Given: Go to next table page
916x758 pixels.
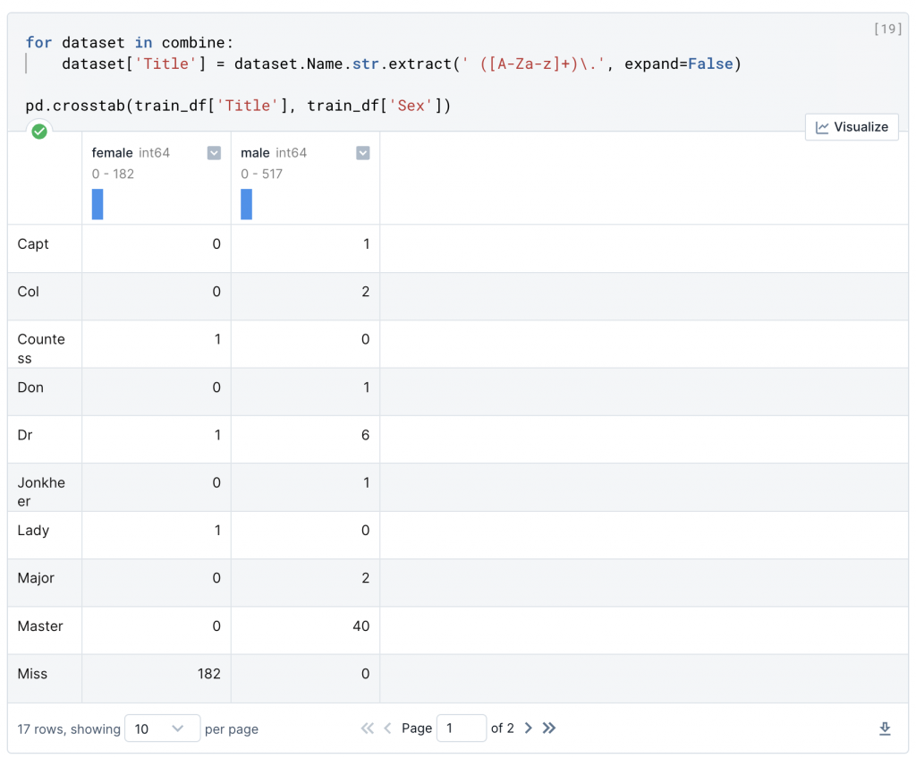Looking at the screenshot, I should click(x=528, y=728).
